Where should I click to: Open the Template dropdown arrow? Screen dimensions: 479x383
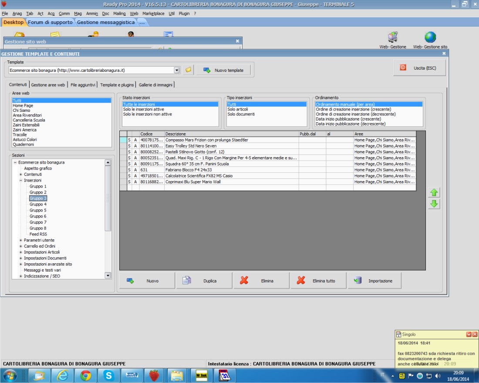176,70
